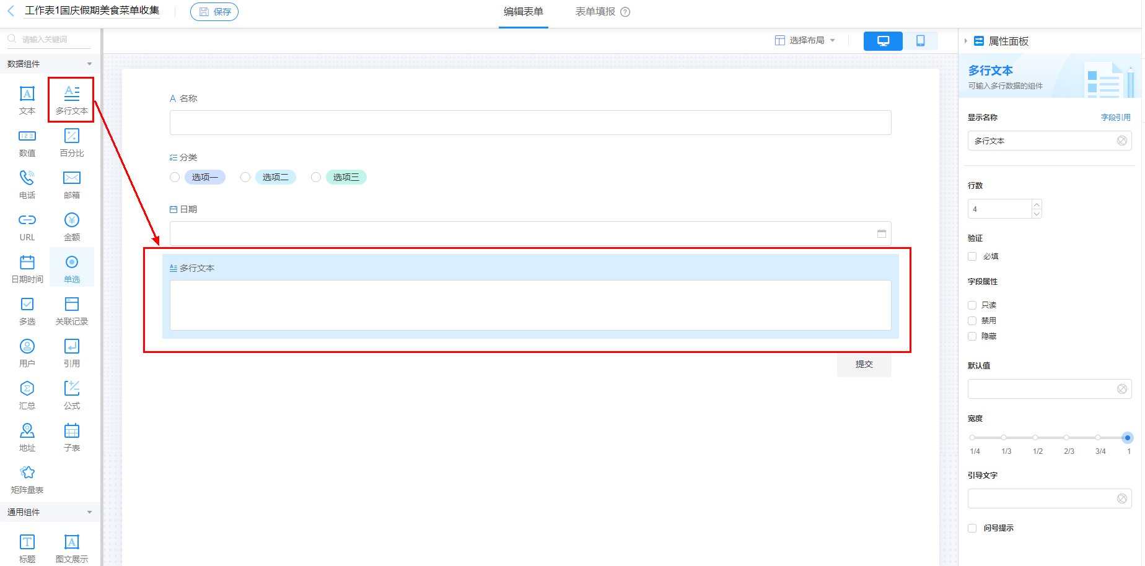Set width slider to 3/4
Image resolution: width=1145 pixels, height=566 pixels.
point(1097,438)
